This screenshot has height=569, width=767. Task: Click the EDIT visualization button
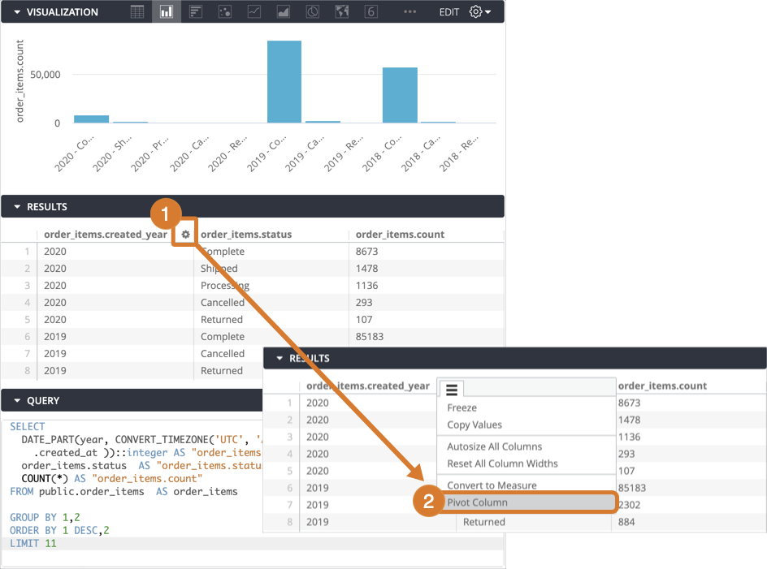point(448,12)
